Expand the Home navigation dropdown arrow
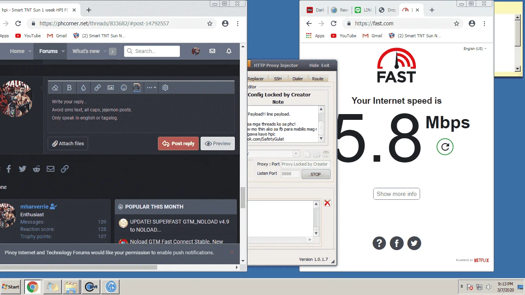525x295 pixels. click(x=30, y=51)
